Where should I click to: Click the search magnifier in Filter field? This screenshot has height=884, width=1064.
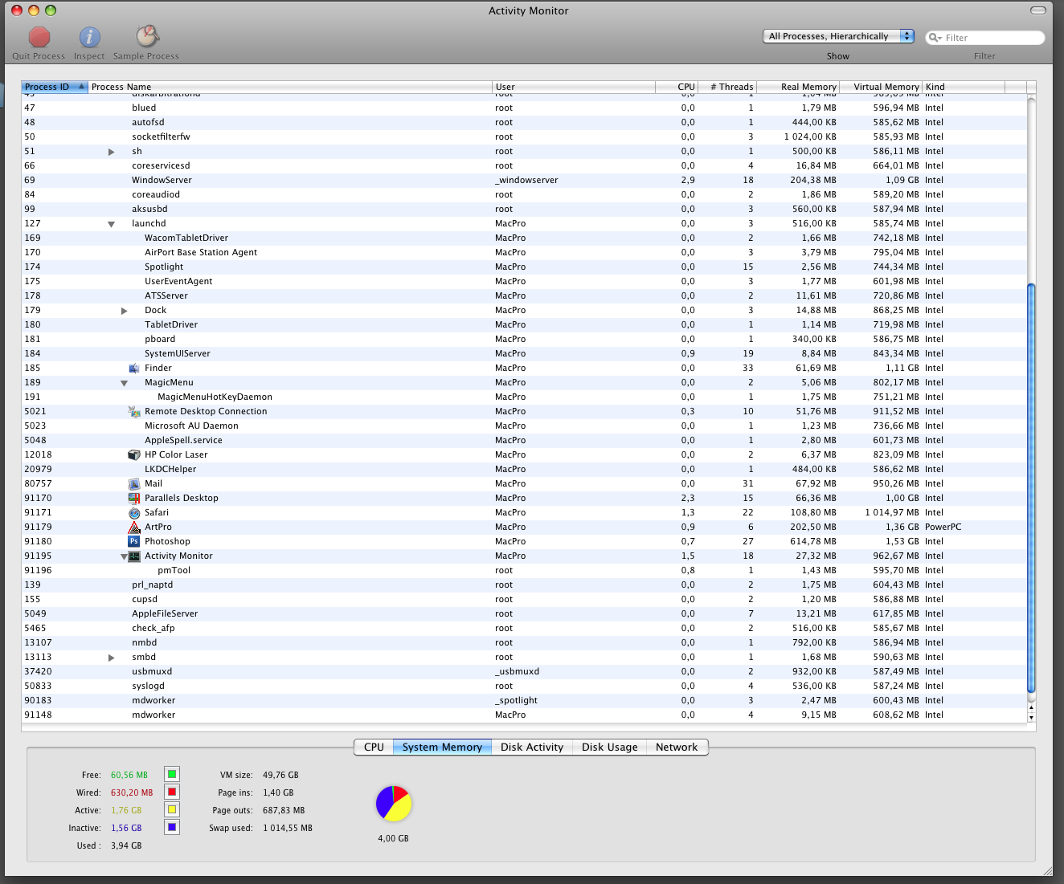tap(935, 38)
